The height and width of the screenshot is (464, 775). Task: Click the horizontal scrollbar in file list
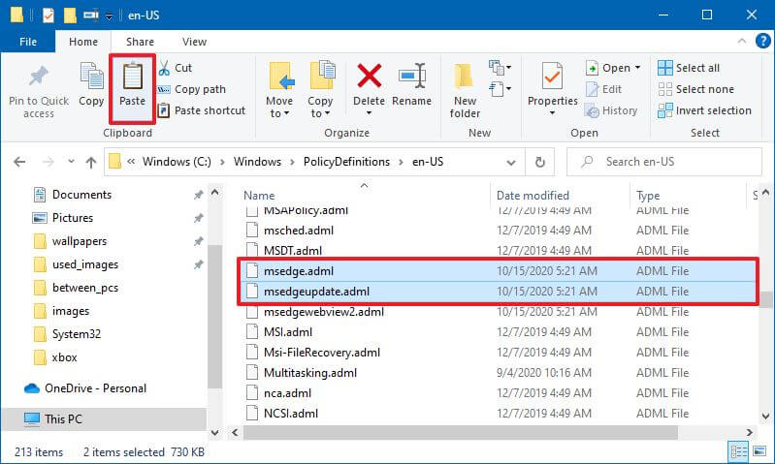point(460,432)
